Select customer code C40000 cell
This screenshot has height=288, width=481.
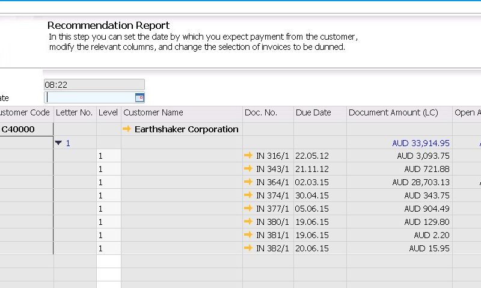[x=26, y=129]
